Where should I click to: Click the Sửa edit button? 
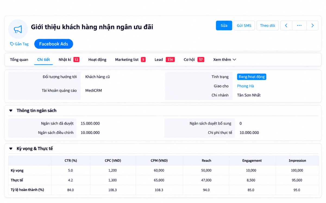point(224,25)
